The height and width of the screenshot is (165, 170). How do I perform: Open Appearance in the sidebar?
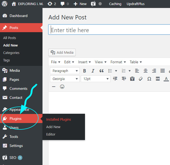click(21, 109)
